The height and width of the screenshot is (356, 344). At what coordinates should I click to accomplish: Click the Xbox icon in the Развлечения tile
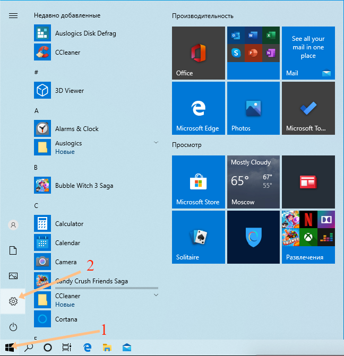308,237
